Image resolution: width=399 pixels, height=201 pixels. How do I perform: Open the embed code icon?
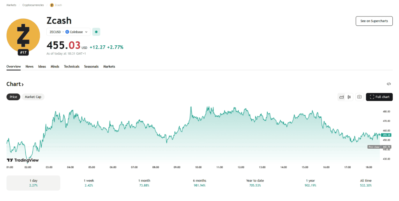tap(388, 84)
